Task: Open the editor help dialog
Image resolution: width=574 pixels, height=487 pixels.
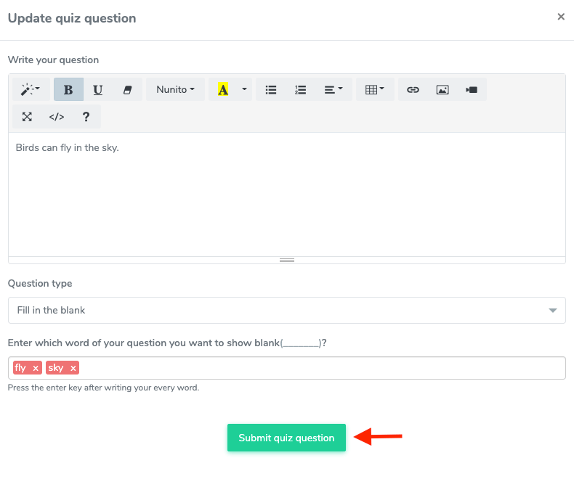Action: [86, 117]
